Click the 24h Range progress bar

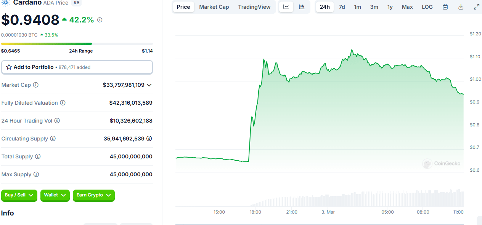76,43
